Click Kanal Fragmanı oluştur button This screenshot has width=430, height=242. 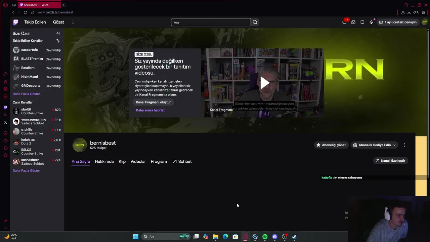point(153,102)
